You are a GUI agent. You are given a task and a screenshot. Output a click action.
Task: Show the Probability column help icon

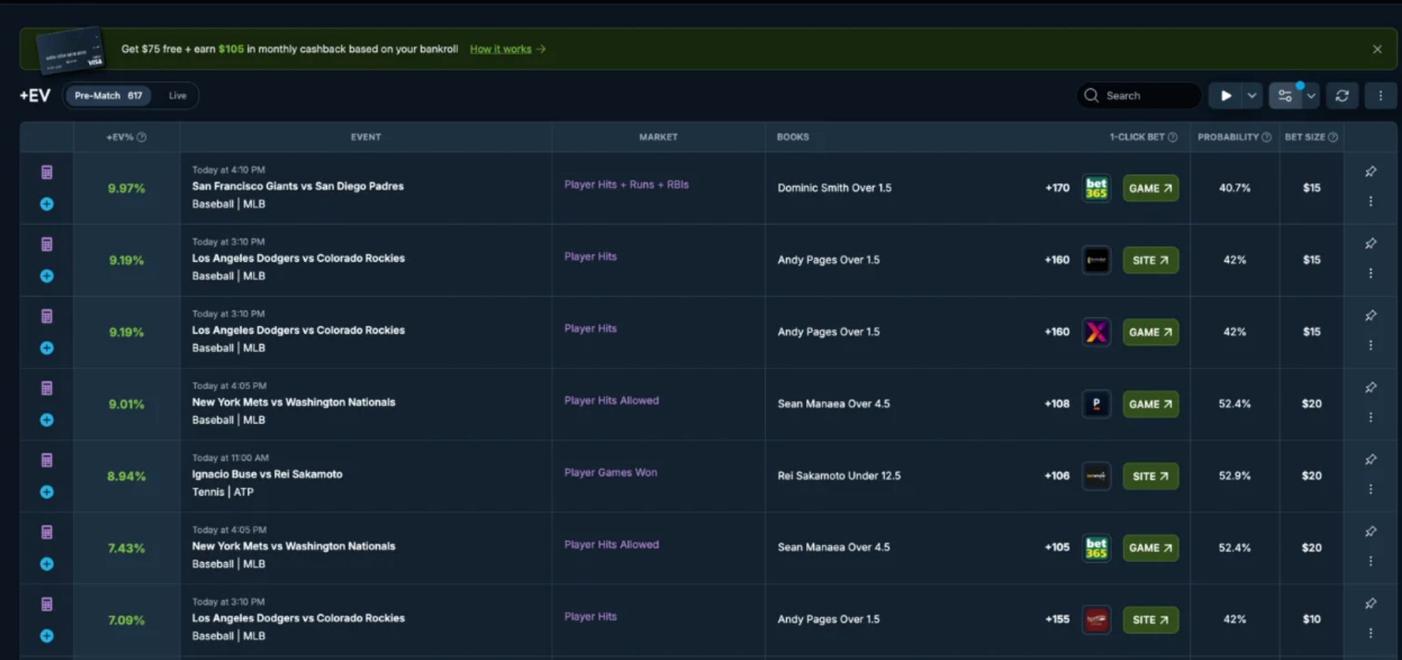(1266, 137)
